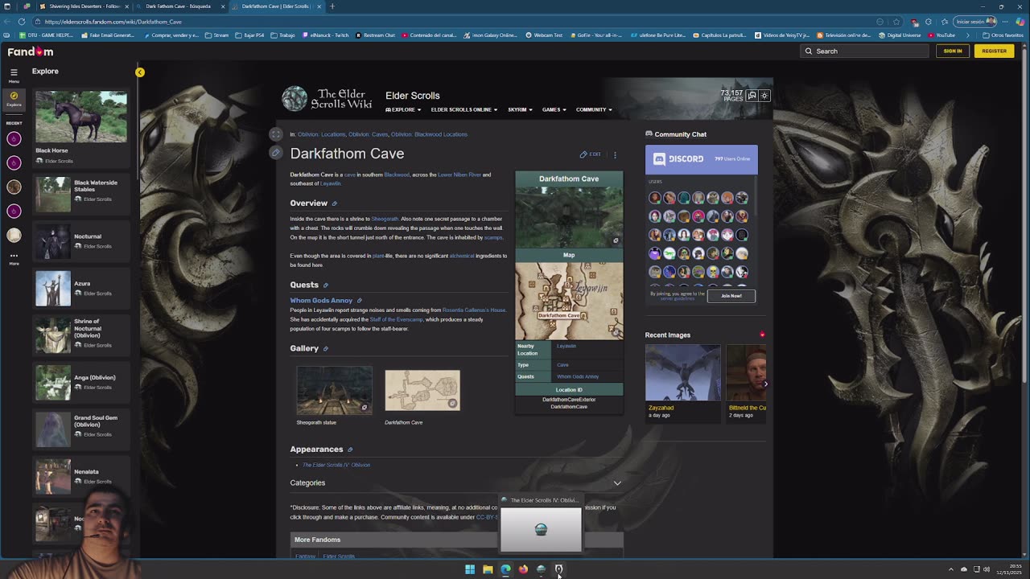Join the Discord via Join Now button

click(x=731, y=296)
